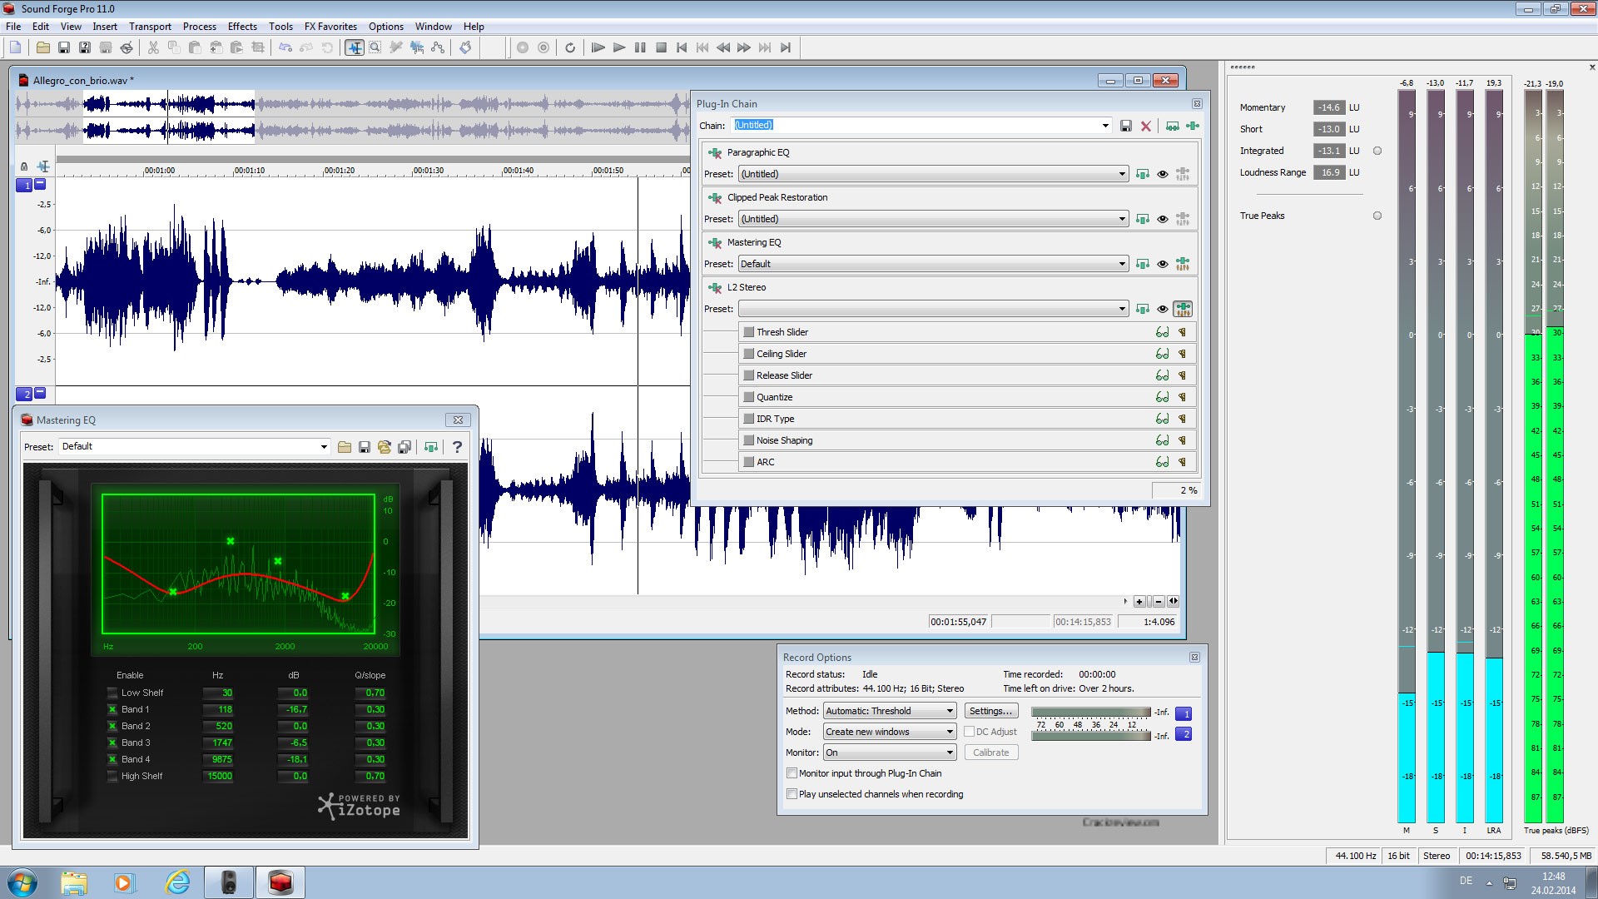The image size is (1598, 899).
Task: Click the save preset icon in Mastering EQ
Action: tap(363, 445)
